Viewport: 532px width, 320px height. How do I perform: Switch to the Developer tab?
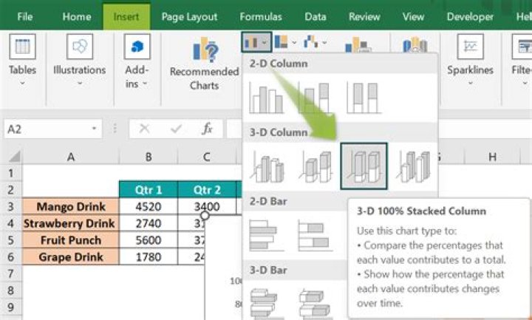[470, 16]
